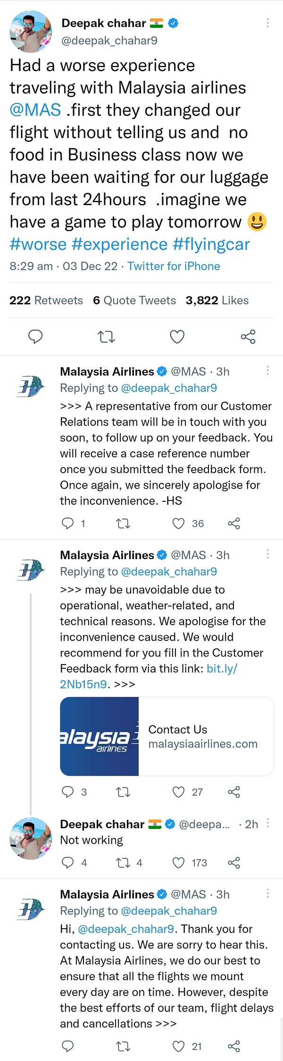Share the Customer Relations team reply
Image resolution: width=283 pixels, height=1061 pixels.
point(234,523)
